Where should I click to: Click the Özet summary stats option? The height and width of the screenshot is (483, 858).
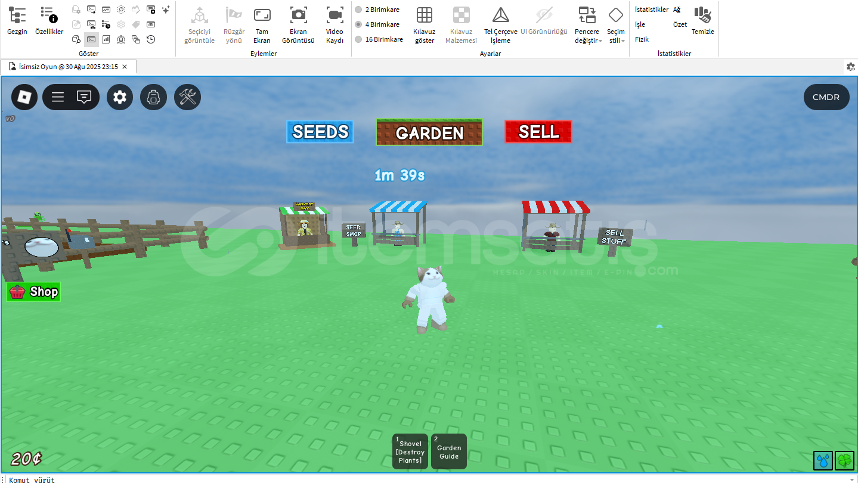[x=680, y=24]
